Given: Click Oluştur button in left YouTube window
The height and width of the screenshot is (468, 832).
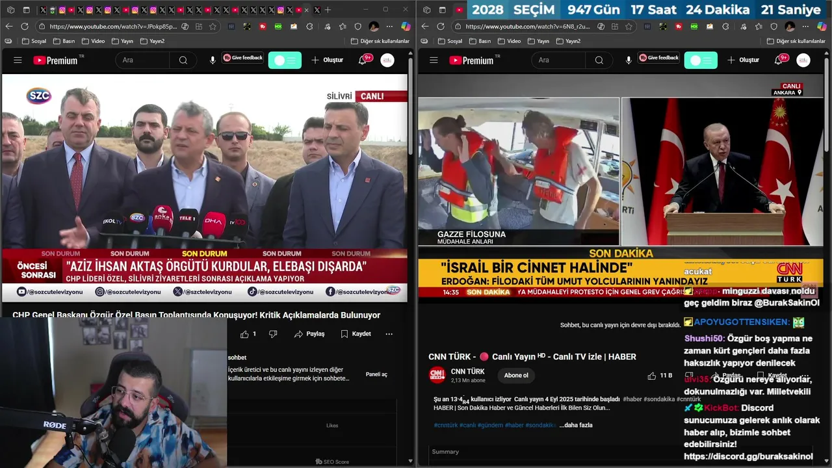Looking at the screenshot, I should pyautogui.click(x=327, y=60).
